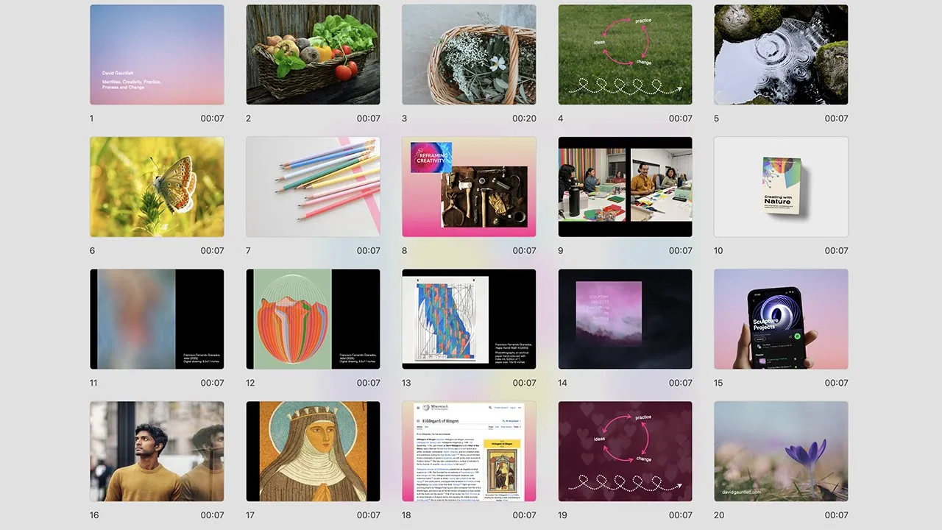
Task: Choose the man in yellow sweater slide
Action: pos(157,451)
